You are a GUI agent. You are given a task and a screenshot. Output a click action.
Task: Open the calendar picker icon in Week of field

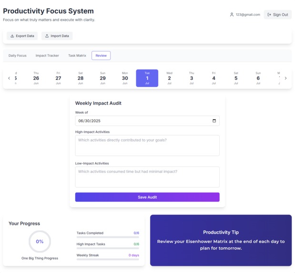coord(214,121)
